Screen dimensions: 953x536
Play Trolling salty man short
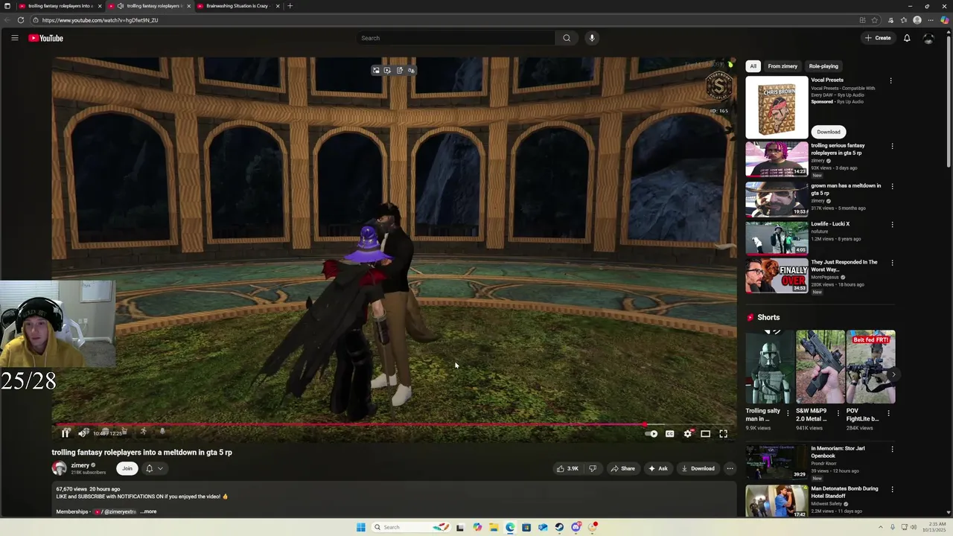click(769, 367)
